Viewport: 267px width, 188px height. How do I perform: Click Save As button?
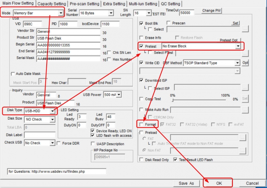(186, 183)
